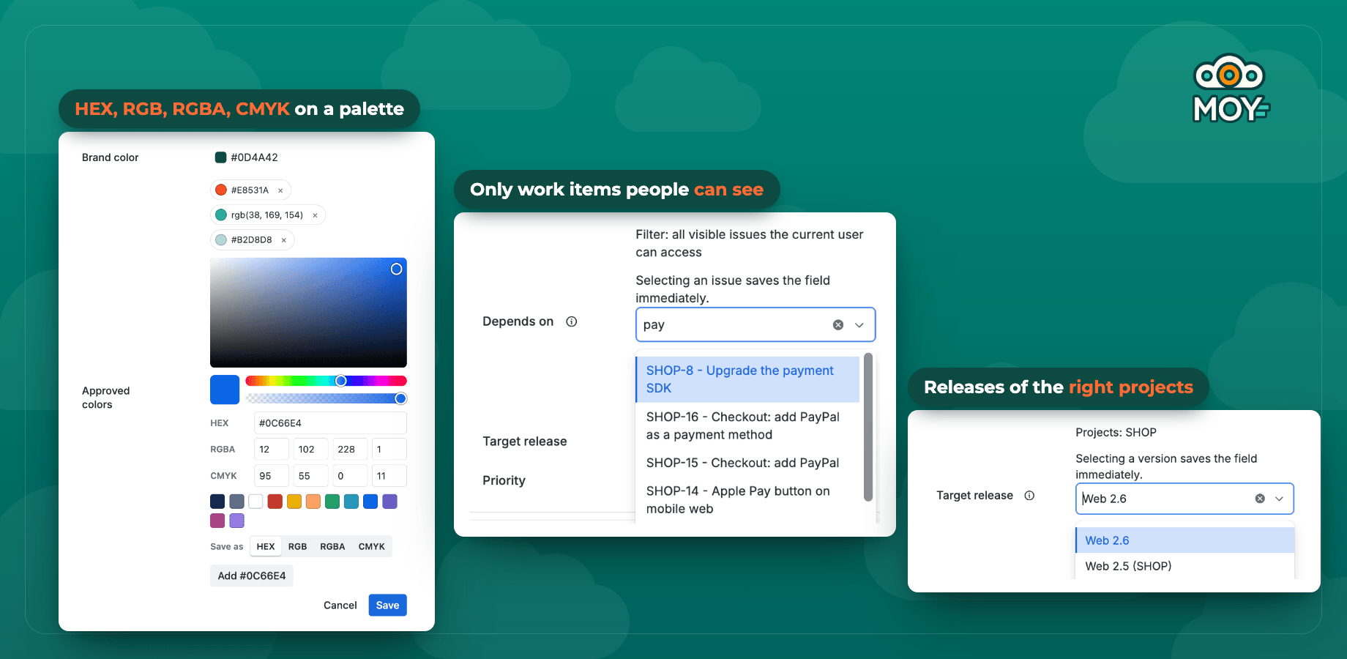Click the hue slider handle
This screenshot has width=1347, height=659.
[x=341, y=381]
